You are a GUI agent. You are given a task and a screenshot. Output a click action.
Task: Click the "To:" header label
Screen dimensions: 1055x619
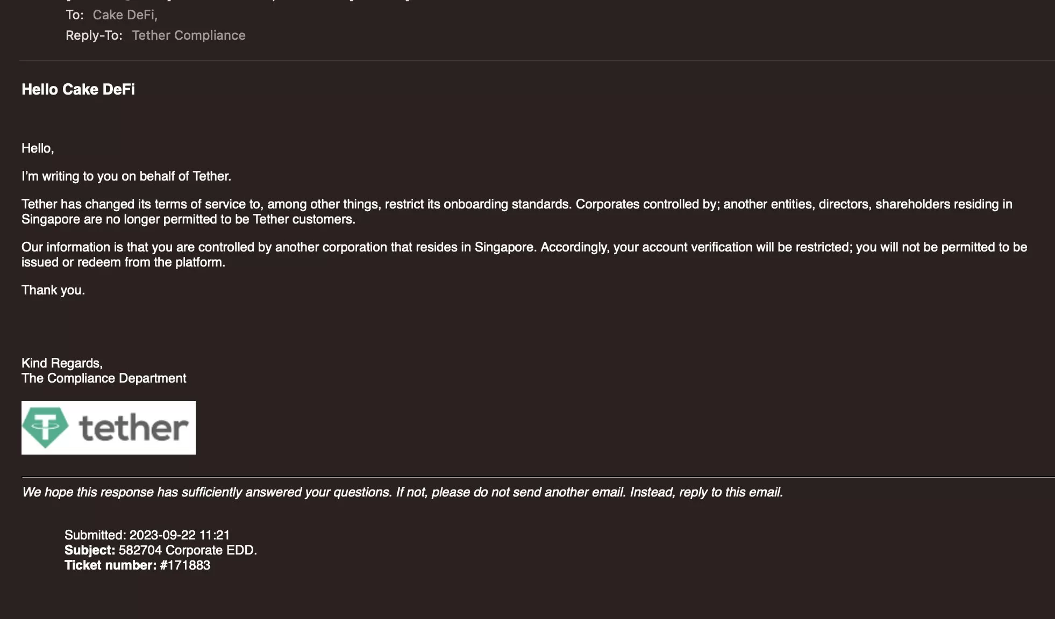(x=75, y=15)
